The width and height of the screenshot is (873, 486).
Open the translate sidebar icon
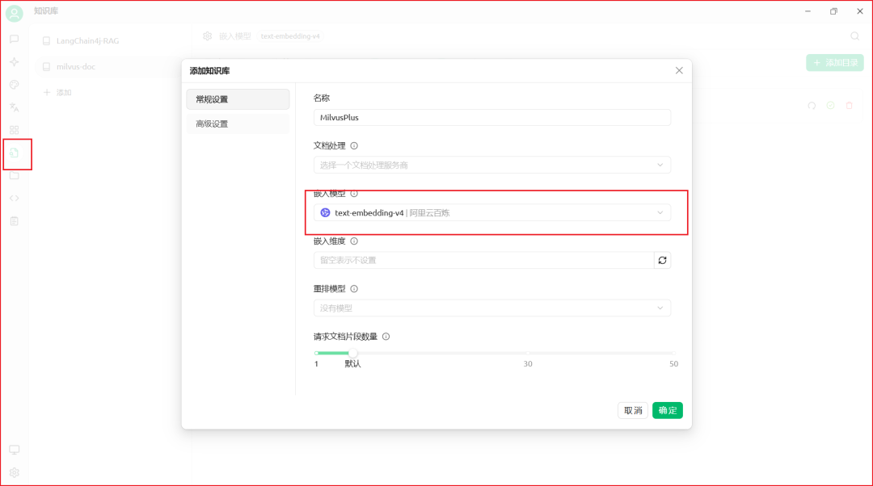(15, 107)
